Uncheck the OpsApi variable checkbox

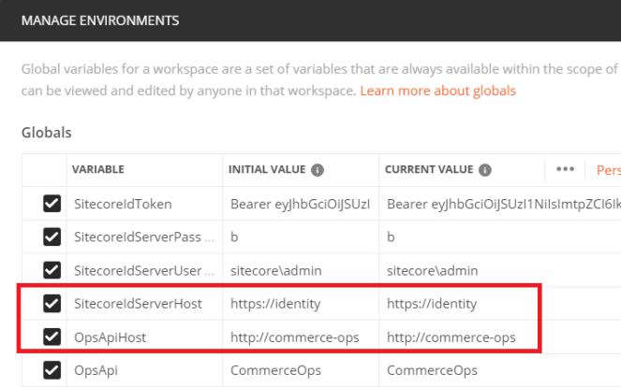pyautogui.click(x=52, y=370)
